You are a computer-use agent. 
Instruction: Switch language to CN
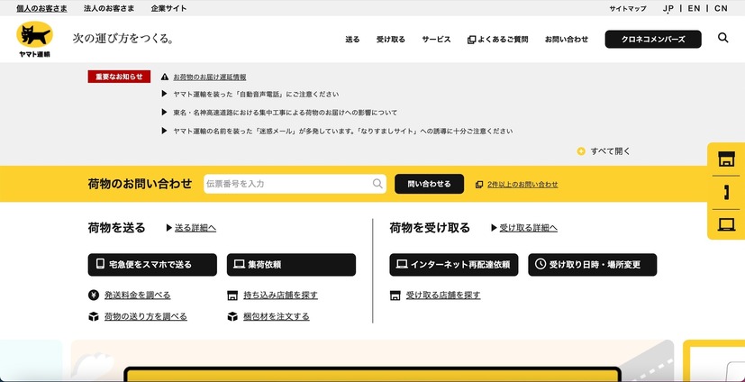[x=721, y=8]
